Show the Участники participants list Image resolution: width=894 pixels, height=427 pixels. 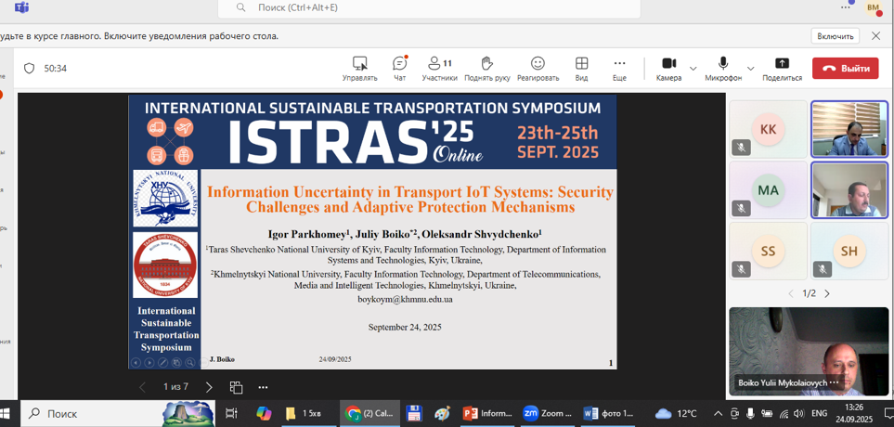click(x=439, y=68)
